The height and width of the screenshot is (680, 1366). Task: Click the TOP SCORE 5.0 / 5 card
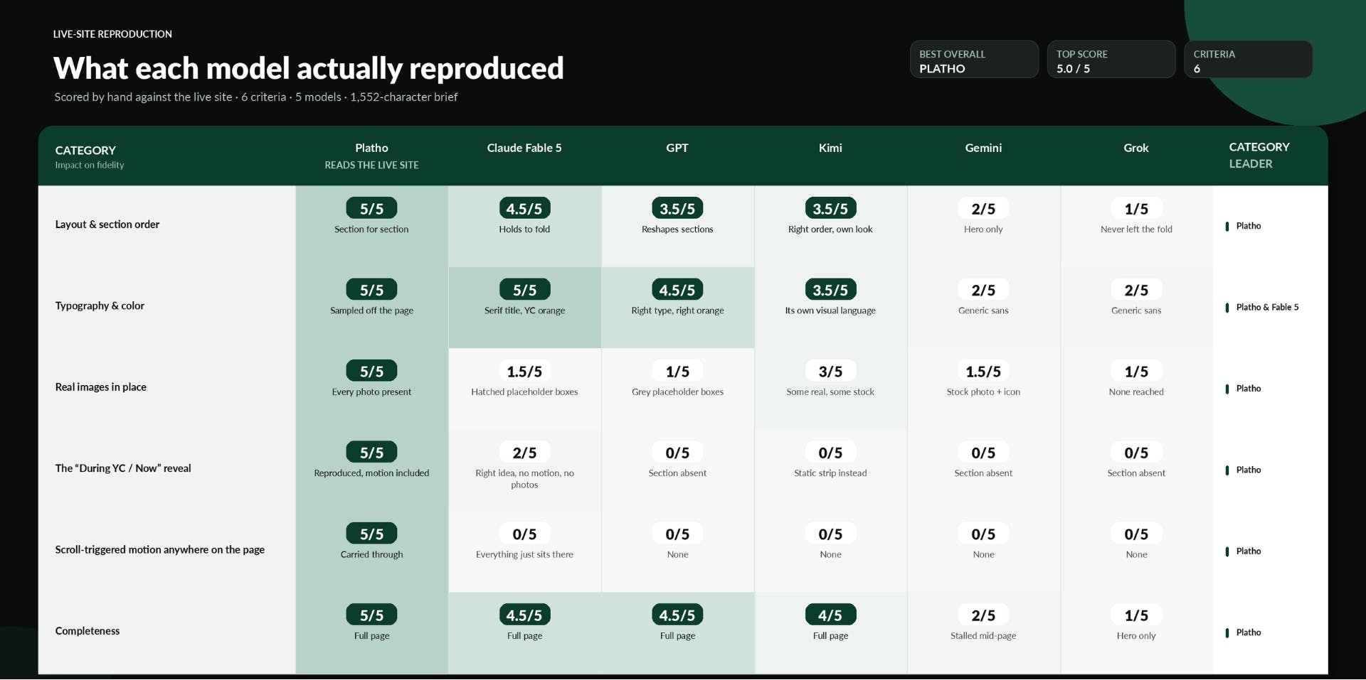coord(1111,60)
